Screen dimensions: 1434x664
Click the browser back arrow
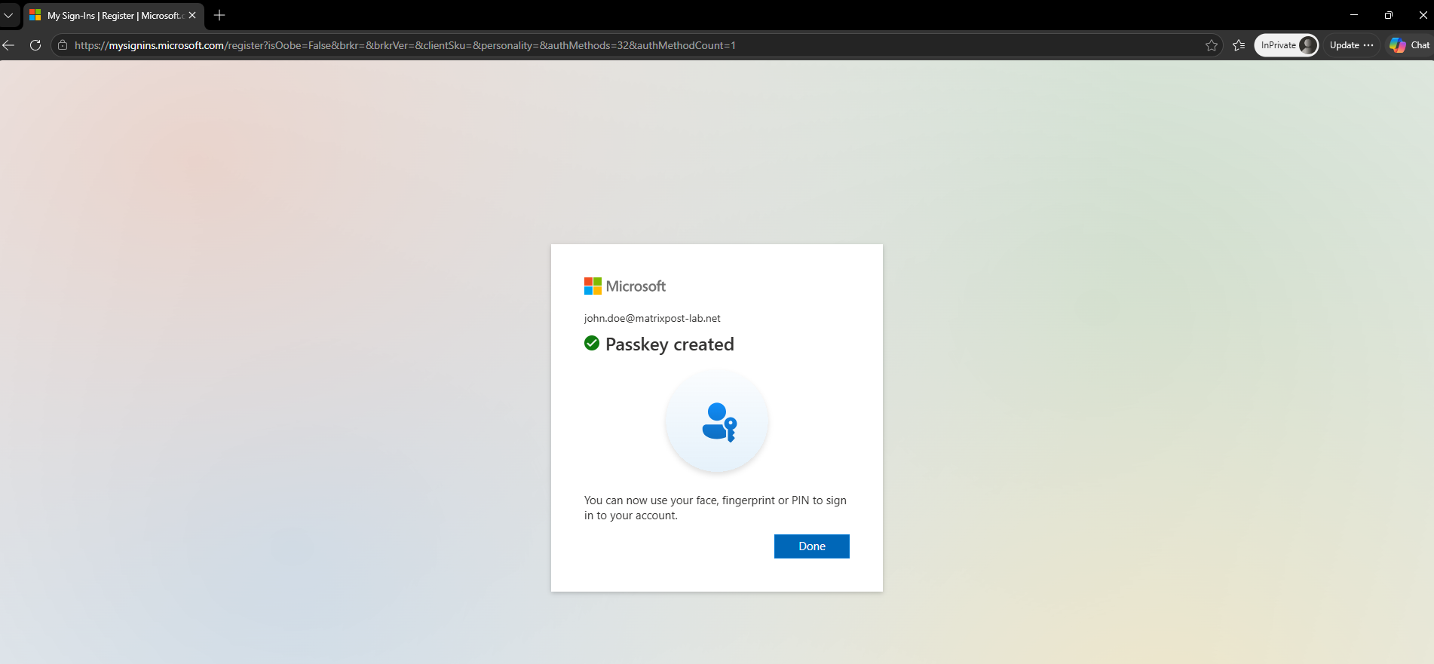[x=9, y=45]
